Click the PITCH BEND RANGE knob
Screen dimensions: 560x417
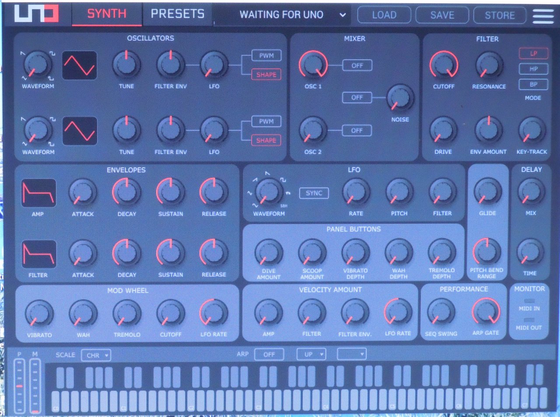(486, 252)
